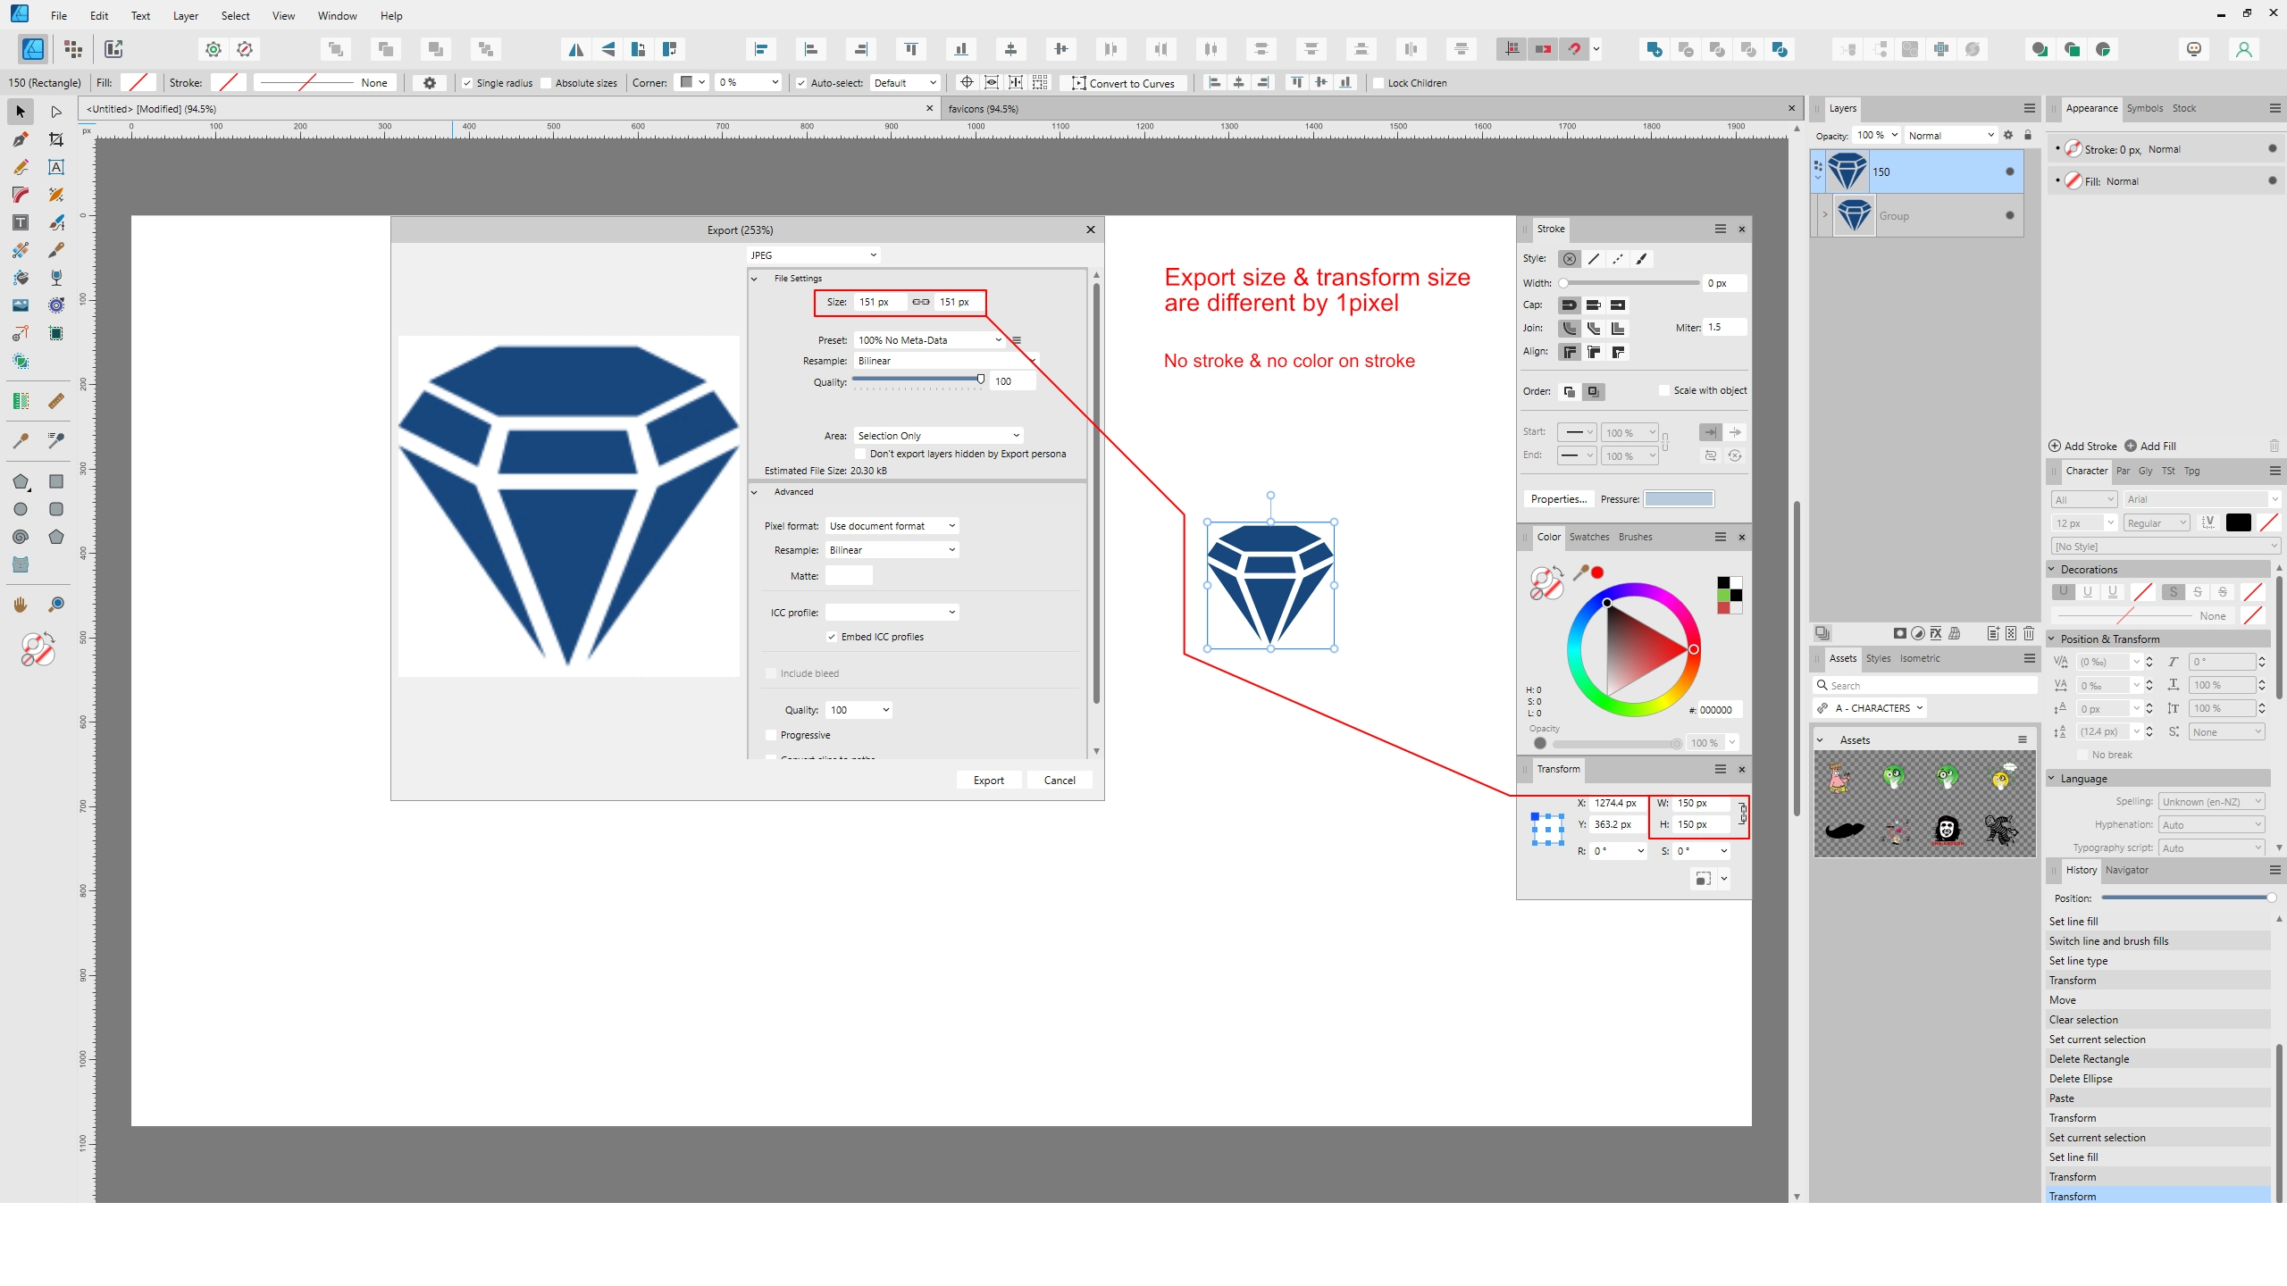Switch to the Swatches tab
The image size is (2287, 1286).
(1589, 537)
